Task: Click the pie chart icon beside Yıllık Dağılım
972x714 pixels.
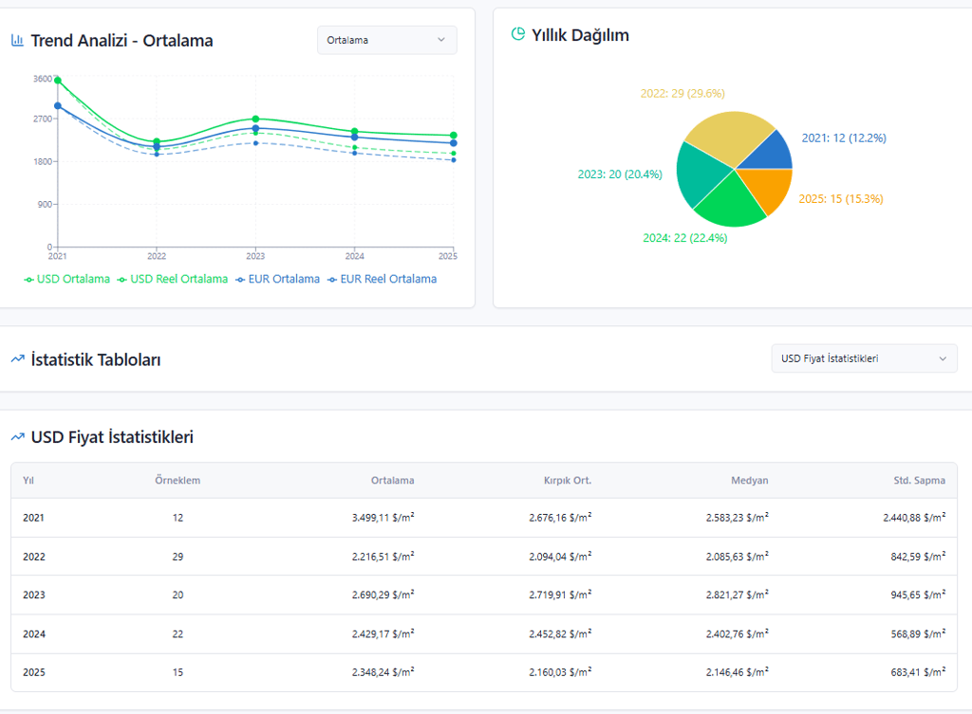Action: (x=517, y=34)
